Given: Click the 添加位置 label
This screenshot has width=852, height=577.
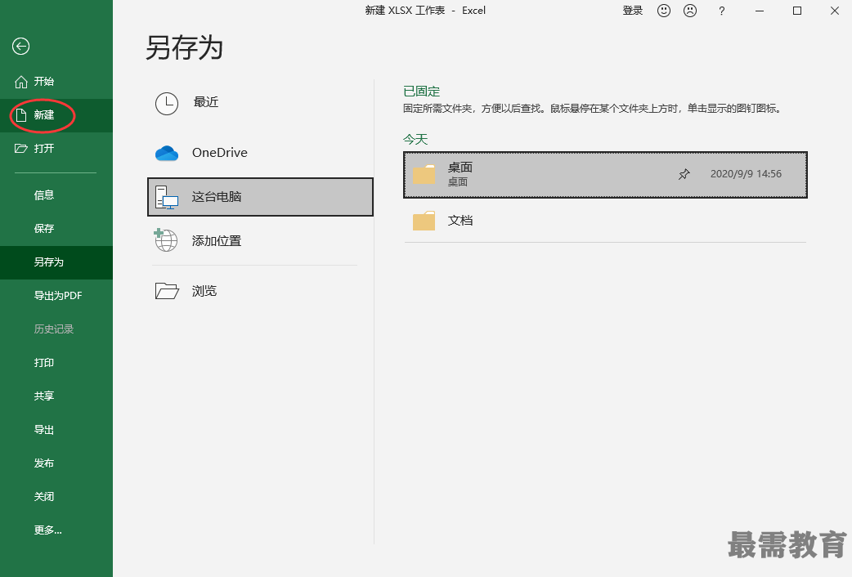Looking at the screenshot, I should click(216, 240).
